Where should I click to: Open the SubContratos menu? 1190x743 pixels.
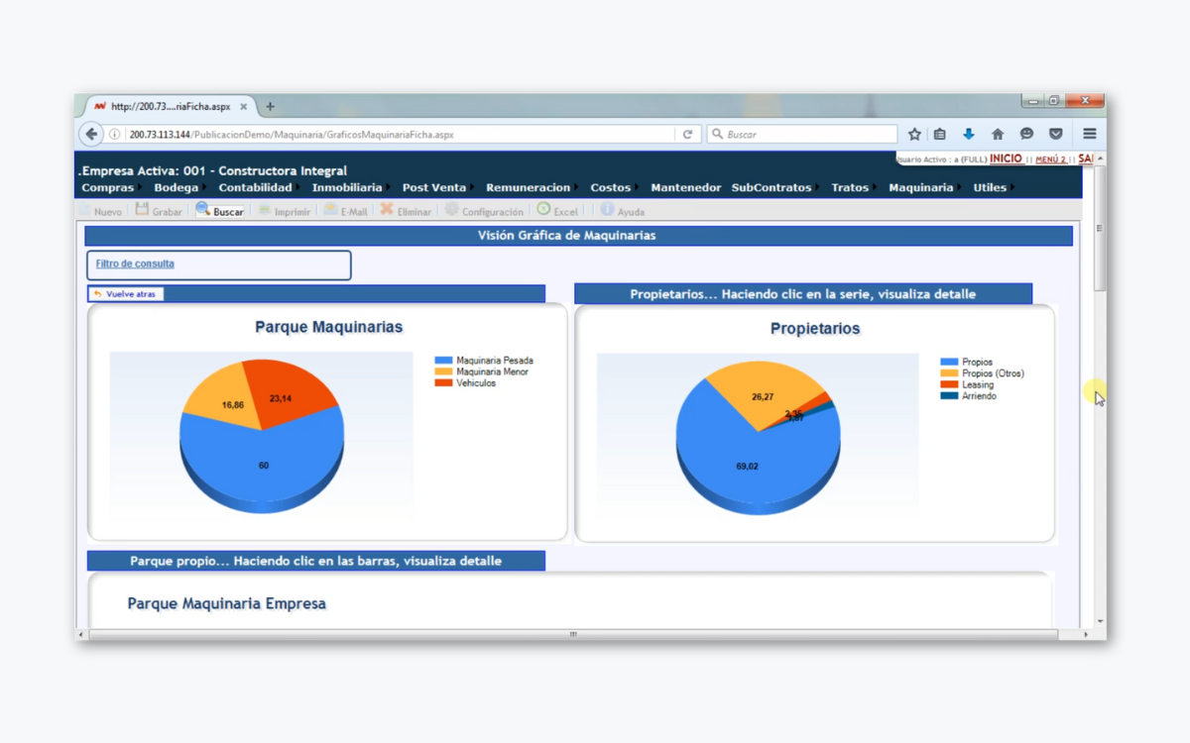[771, 187]
